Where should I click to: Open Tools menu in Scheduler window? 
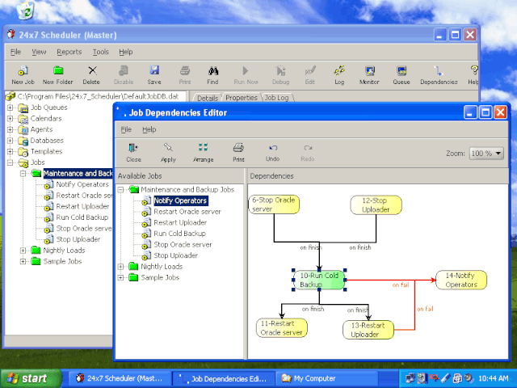click(100, 52)
